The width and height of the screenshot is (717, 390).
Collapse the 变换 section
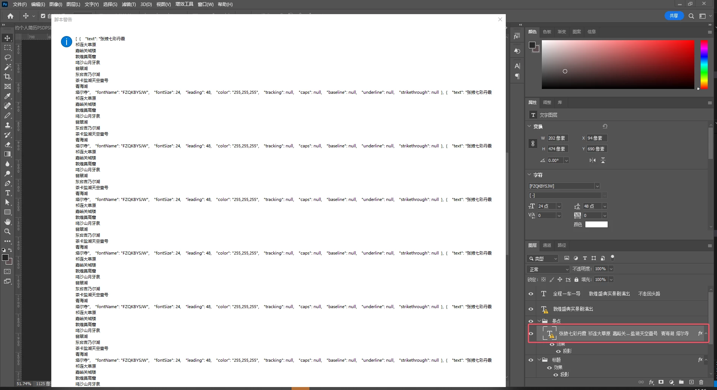(x=529, y=126)
